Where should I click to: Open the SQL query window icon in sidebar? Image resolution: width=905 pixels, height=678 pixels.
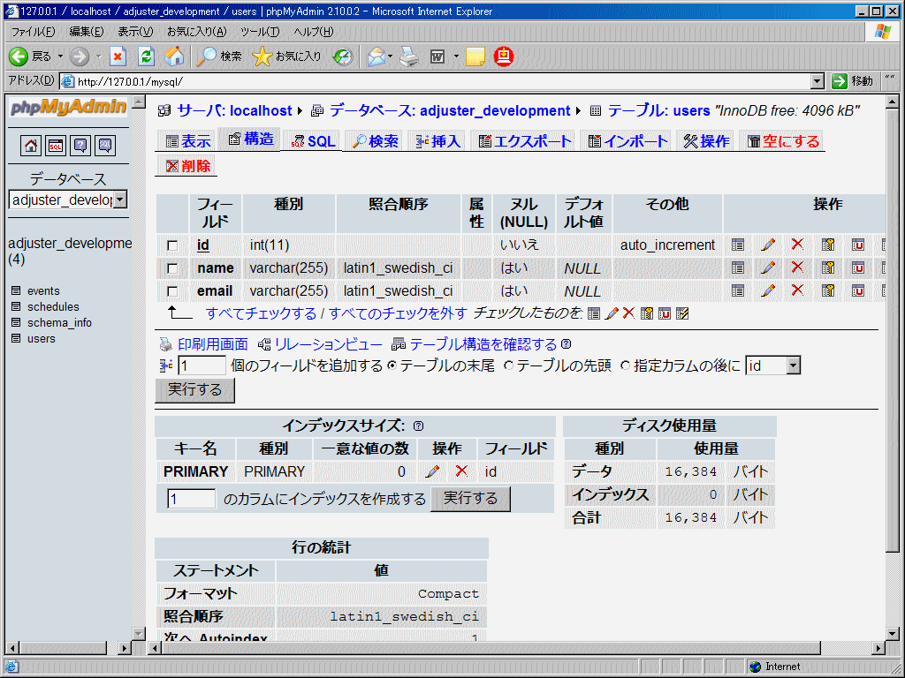pyautogui.click(x=56, y=146)
